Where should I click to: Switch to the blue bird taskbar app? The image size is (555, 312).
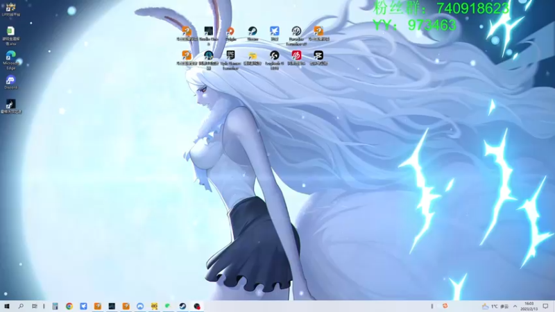[x=83, y=306]
